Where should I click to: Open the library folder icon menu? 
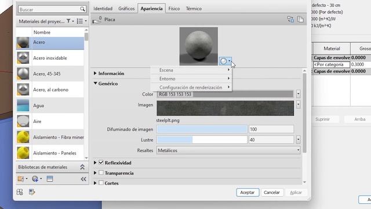point(22,179)
